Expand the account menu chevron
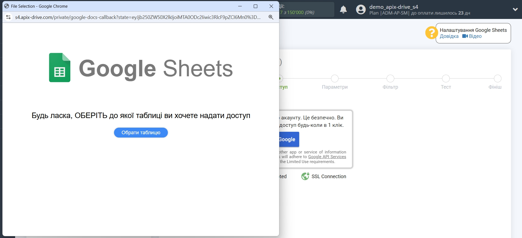 click(515, 9)
